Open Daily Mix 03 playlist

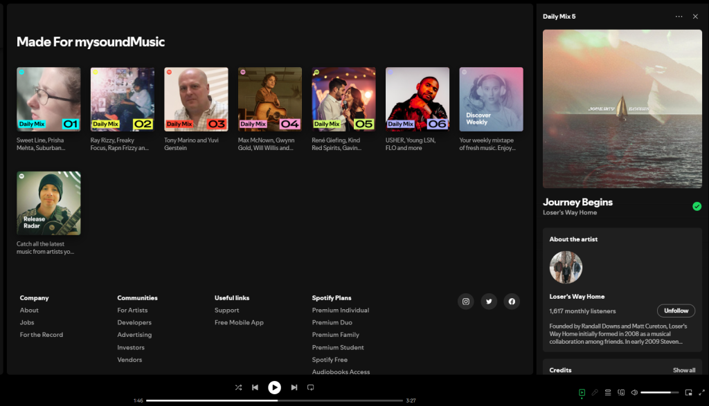coord(196,100)
